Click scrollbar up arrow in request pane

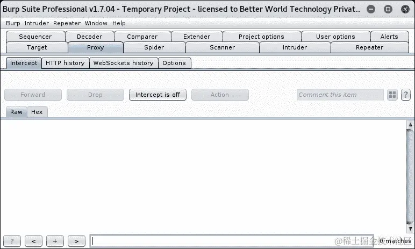point(410,125)
